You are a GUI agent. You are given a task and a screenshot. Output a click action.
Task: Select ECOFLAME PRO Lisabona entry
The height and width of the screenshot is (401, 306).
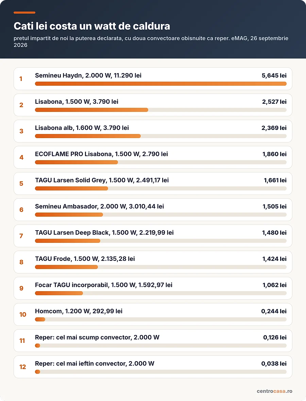(153, 157)
